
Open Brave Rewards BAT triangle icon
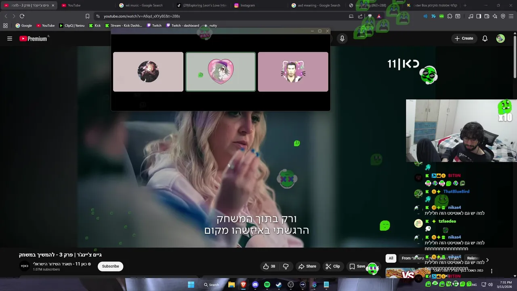pyautogui.click(x=378, y=16)
